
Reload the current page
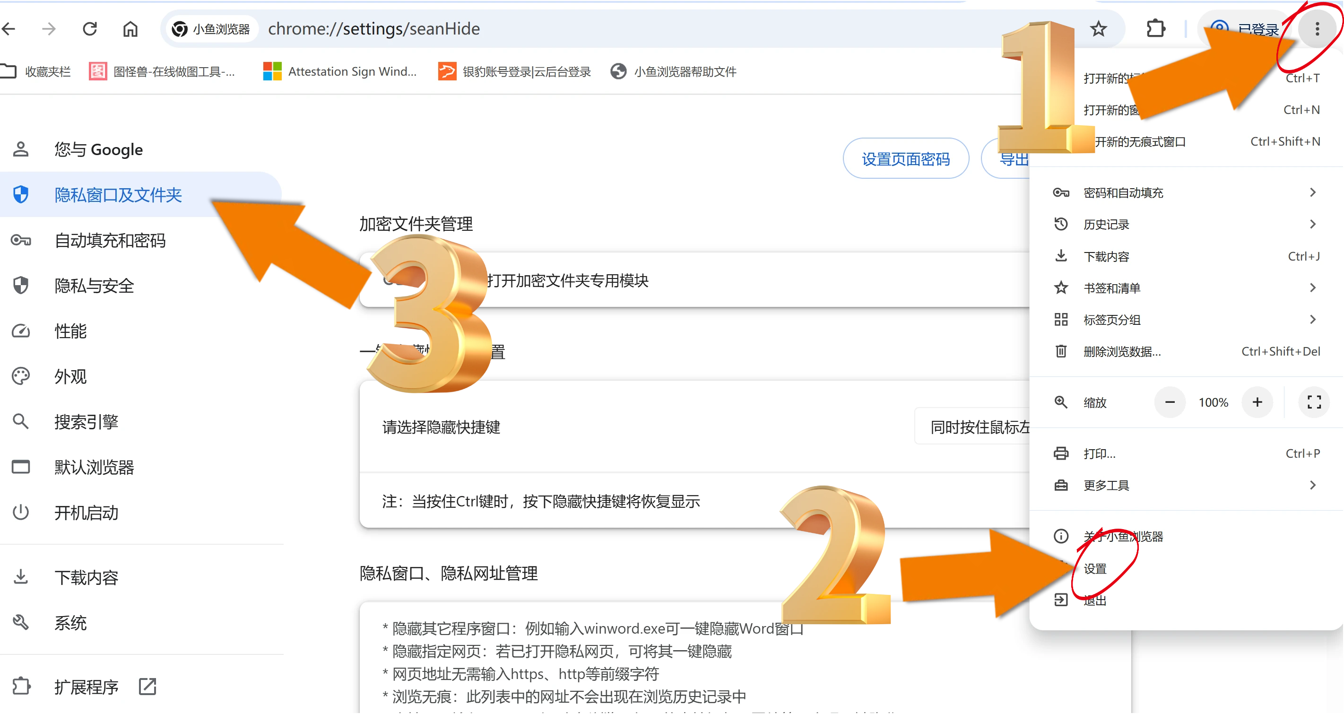(90, 29)
